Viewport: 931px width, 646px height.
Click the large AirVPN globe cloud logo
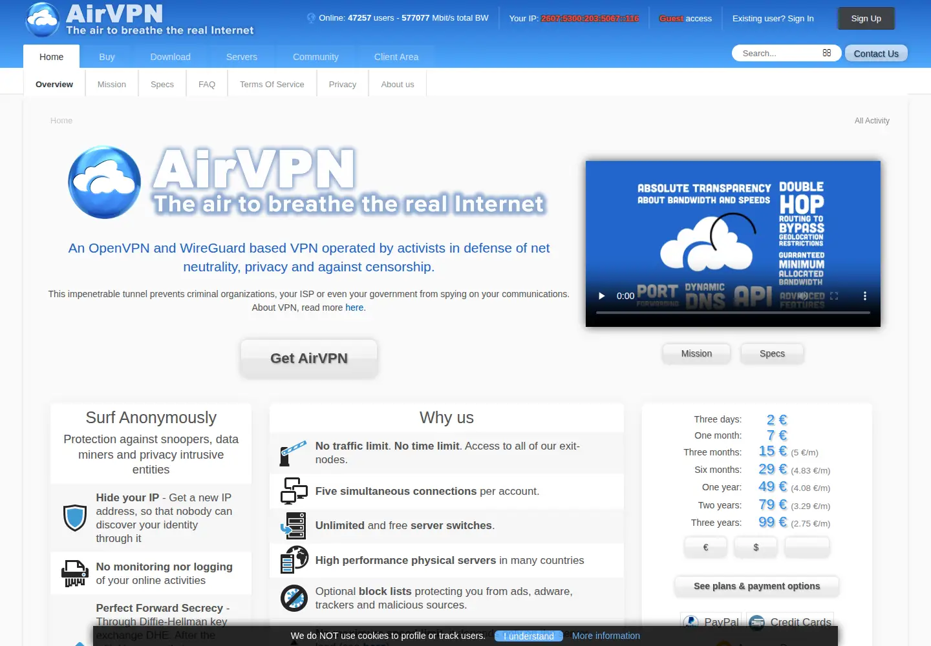(105, 182)
